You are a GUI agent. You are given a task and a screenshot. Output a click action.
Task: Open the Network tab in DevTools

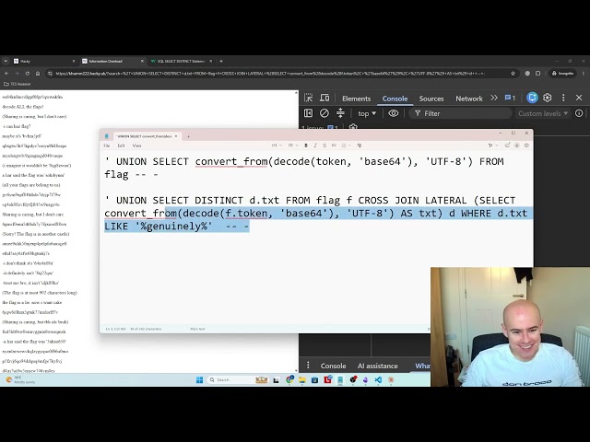click(469, 99)
